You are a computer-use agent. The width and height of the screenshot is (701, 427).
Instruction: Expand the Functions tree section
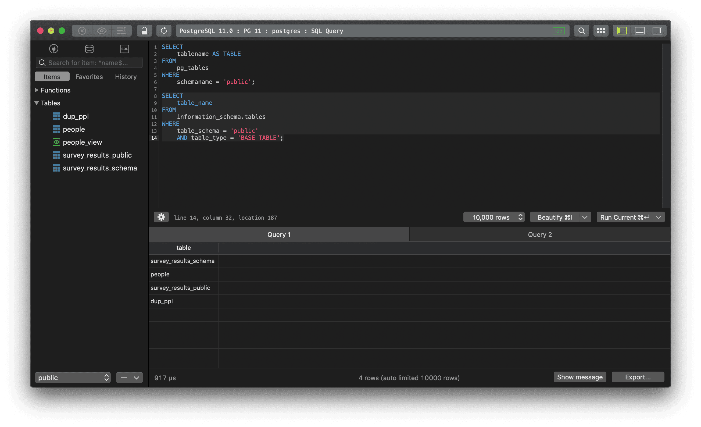[37, 90]
